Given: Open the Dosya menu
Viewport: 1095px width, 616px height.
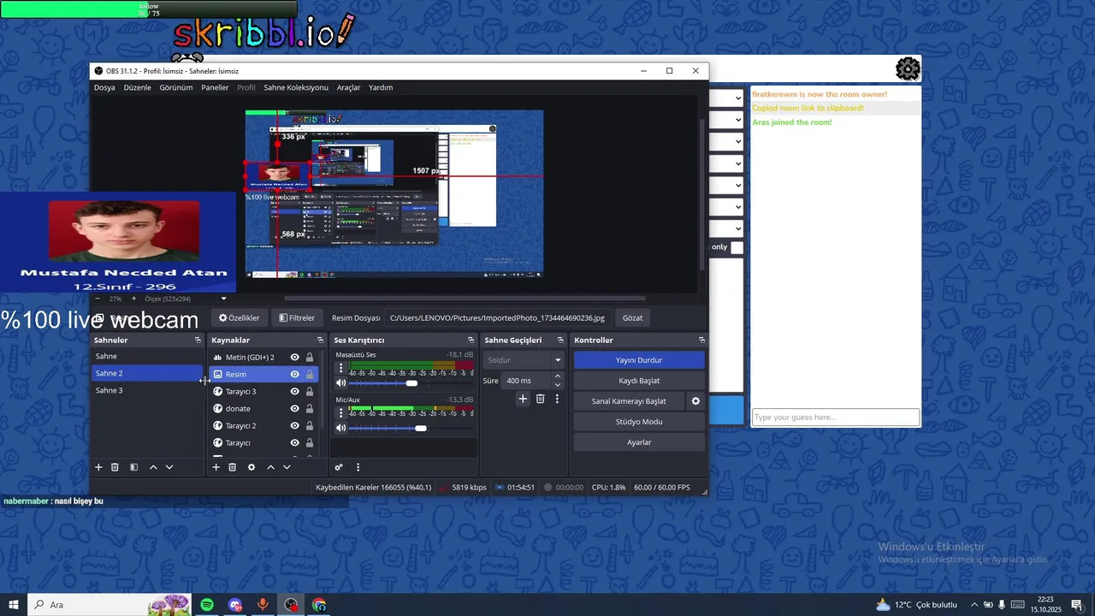Looking at the screenshot, I should (x=104, y=87).
